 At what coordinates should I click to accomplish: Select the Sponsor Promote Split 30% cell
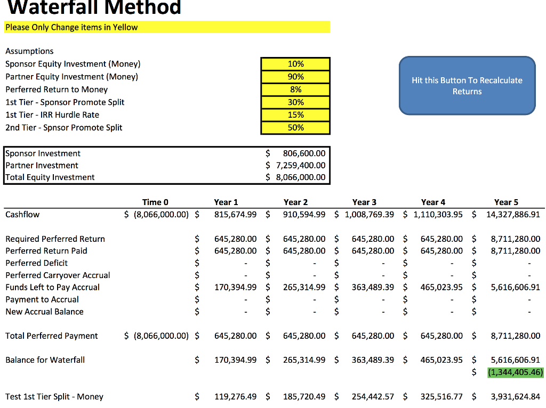click(295, 102)
